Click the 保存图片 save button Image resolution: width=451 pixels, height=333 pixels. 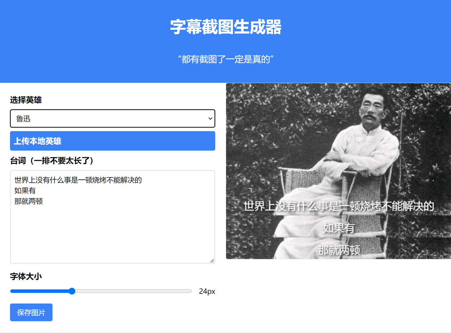[x=31, y=312]
